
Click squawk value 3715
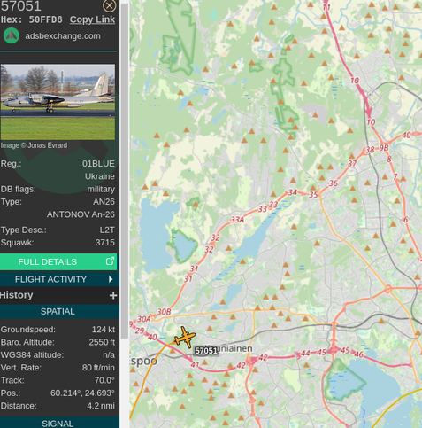(105, 243)
